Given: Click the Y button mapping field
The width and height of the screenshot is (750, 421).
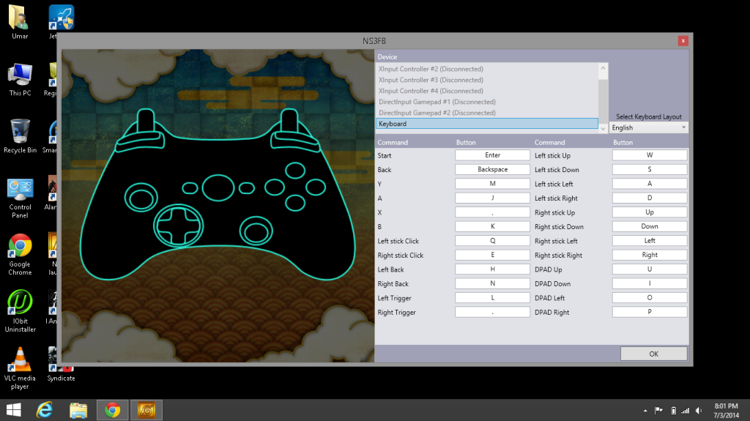Looking at the screenshot, I should pyautogui.click(x=492, y=184).
